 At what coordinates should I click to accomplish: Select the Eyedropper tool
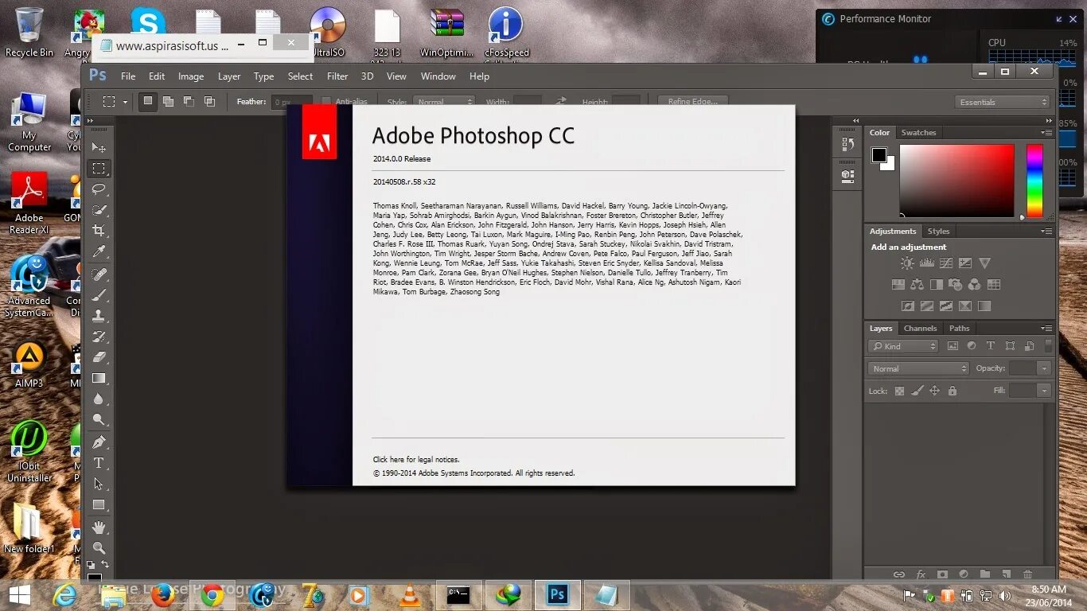point(99,251)
